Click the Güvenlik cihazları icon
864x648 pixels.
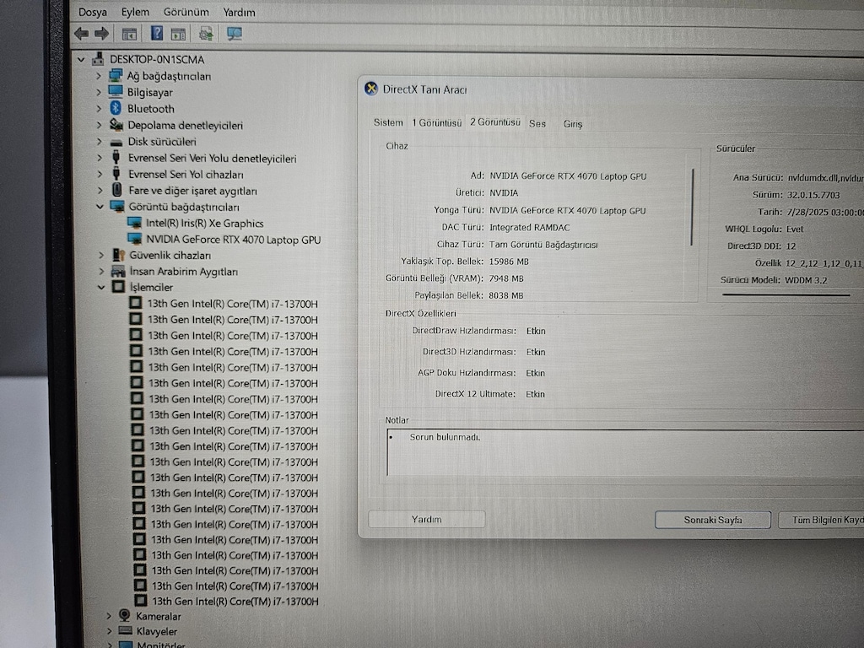click(x=118, y=255)
